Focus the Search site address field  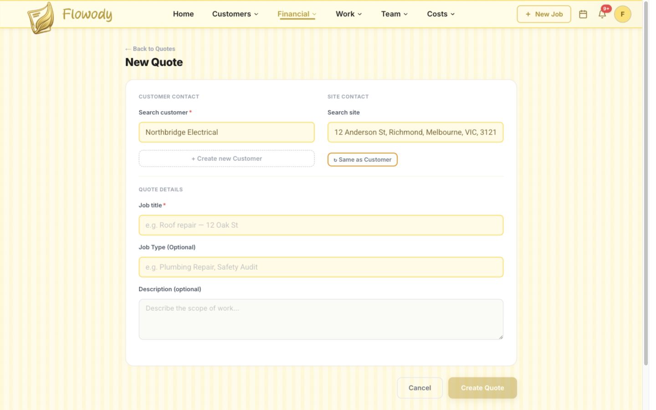415,132
